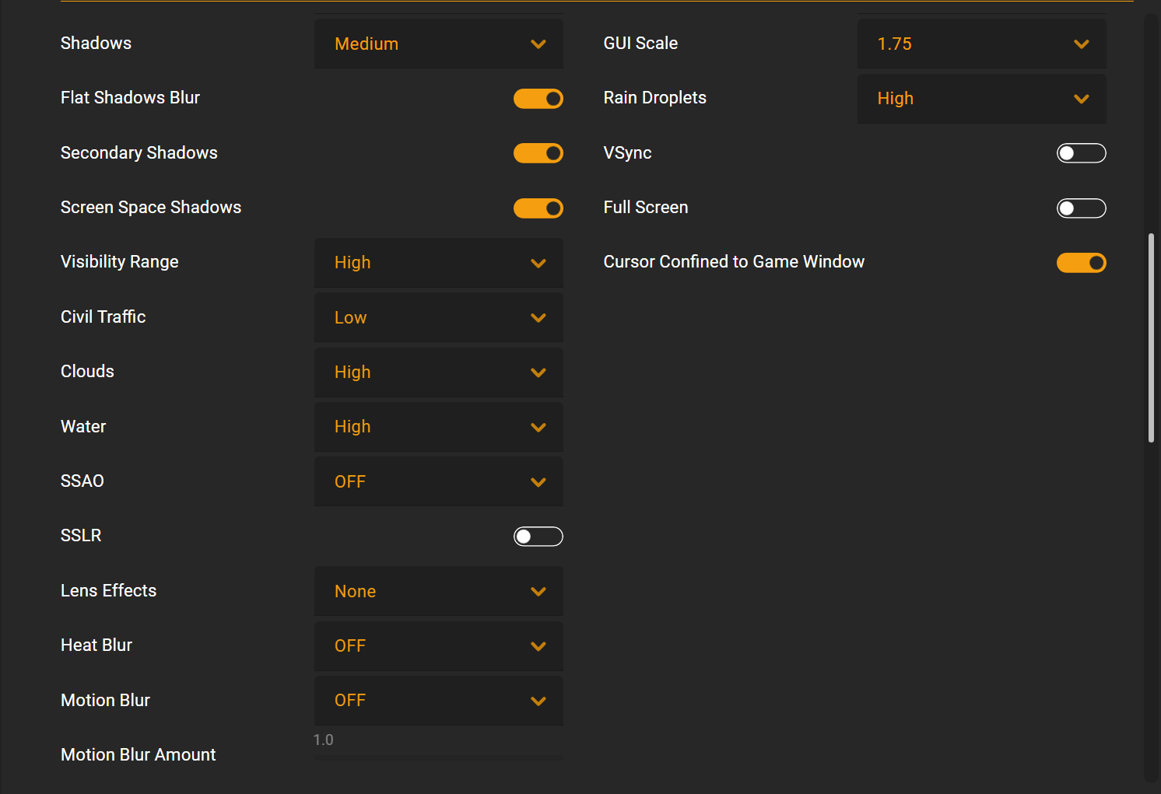Enable the SSLR toggle
This screenshot has height=794, width=1161.
[538, 537]
